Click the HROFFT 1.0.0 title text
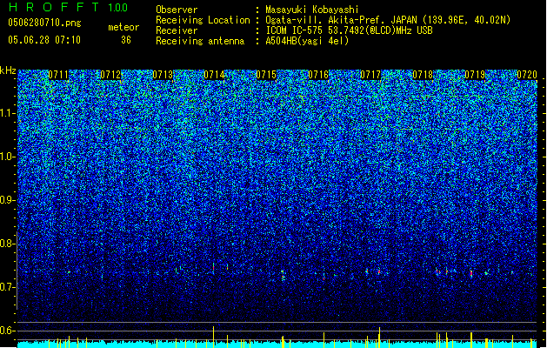The width and height of the screenshot is (547, 348). (x=69, y=7)
